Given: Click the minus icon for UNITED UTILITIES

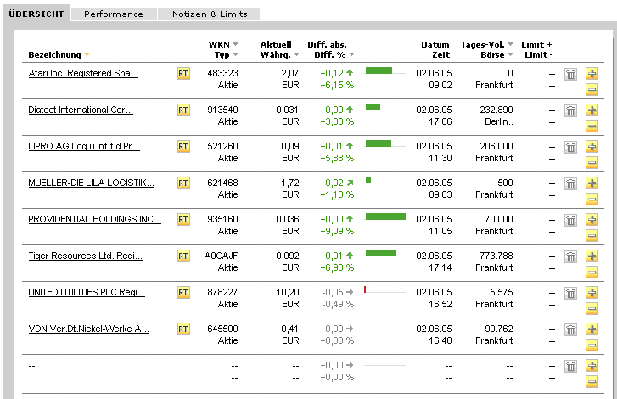Looking at the screenshot, I should point(592,308).
